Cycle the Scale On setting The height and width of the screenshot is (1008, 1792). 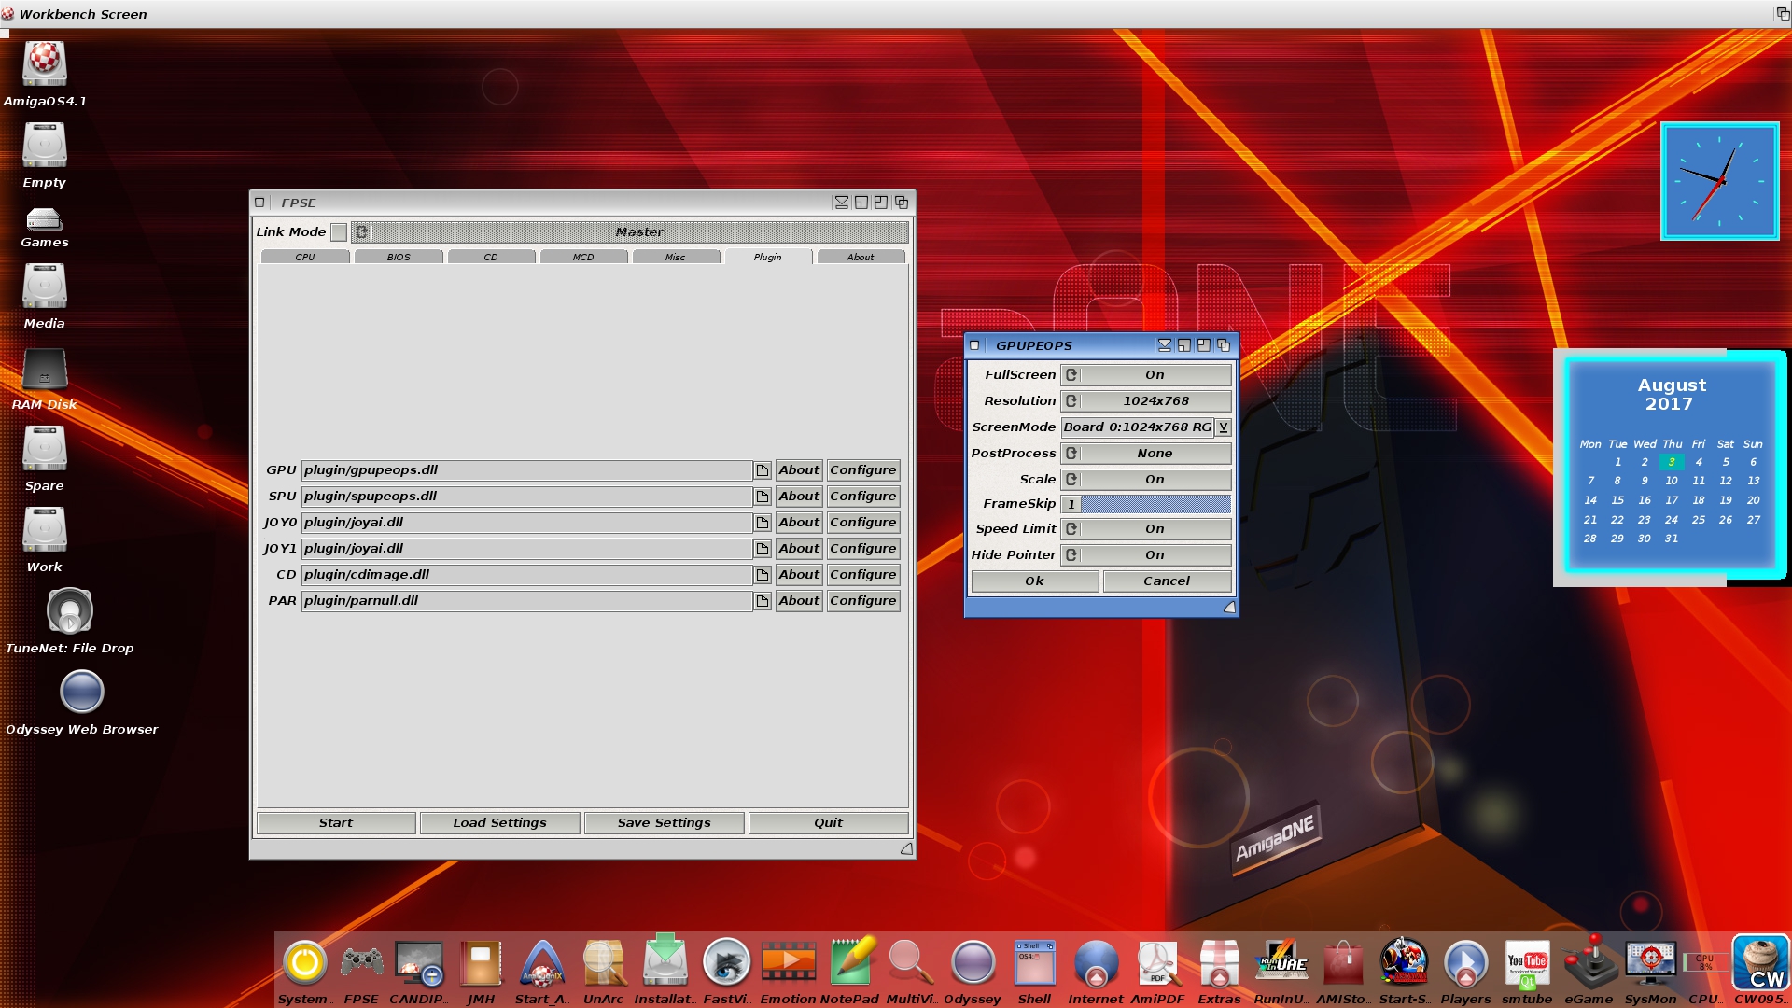(1146, 480)
